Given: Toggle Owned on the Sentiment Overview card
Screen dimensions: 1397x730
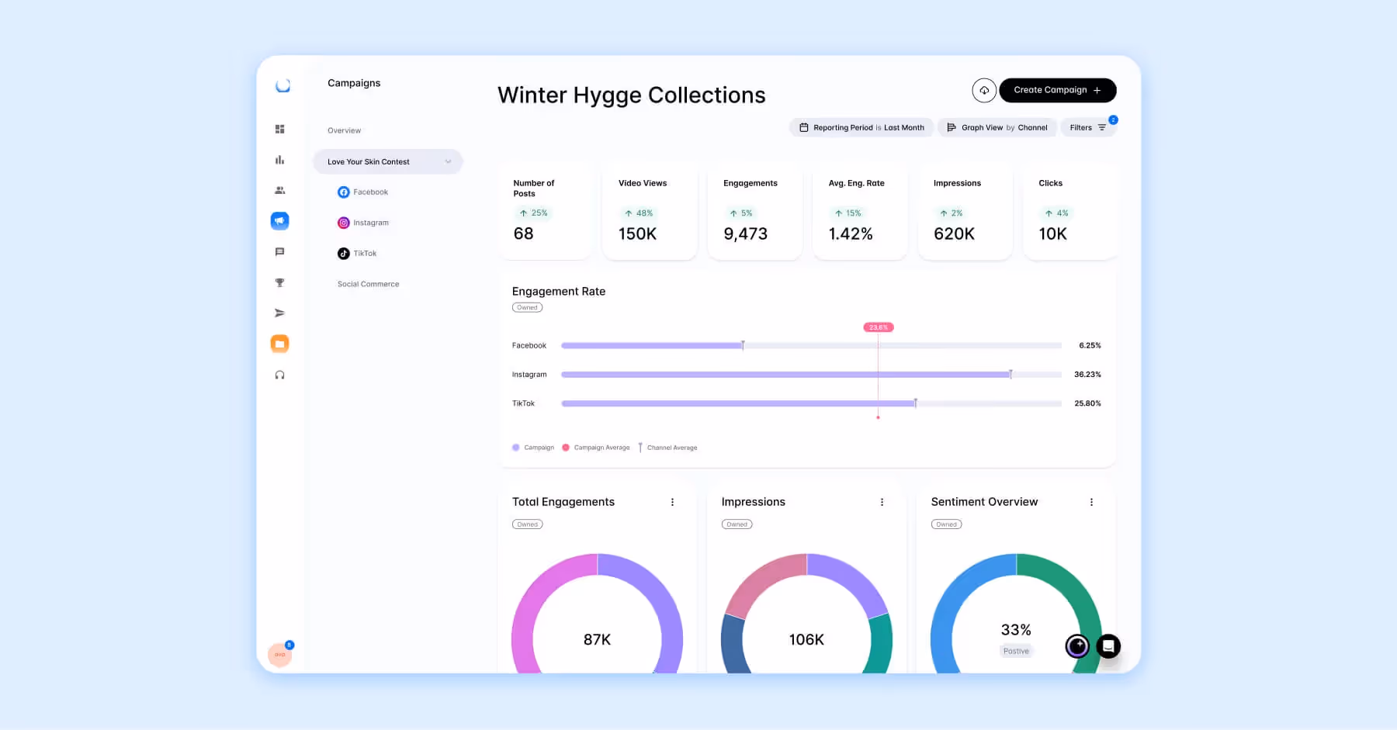Looking at the screenshot, I should coord(946,524).
